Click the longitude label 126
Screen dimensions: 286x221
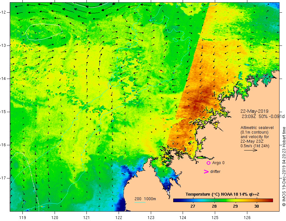coord(247,217)
